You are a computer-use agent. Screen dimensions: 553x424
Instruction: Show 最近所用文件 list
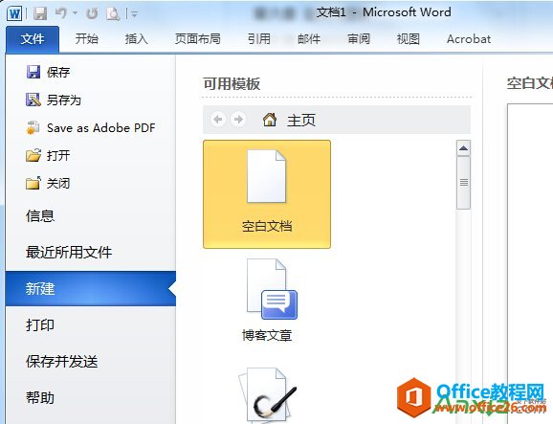pos(69,253)
